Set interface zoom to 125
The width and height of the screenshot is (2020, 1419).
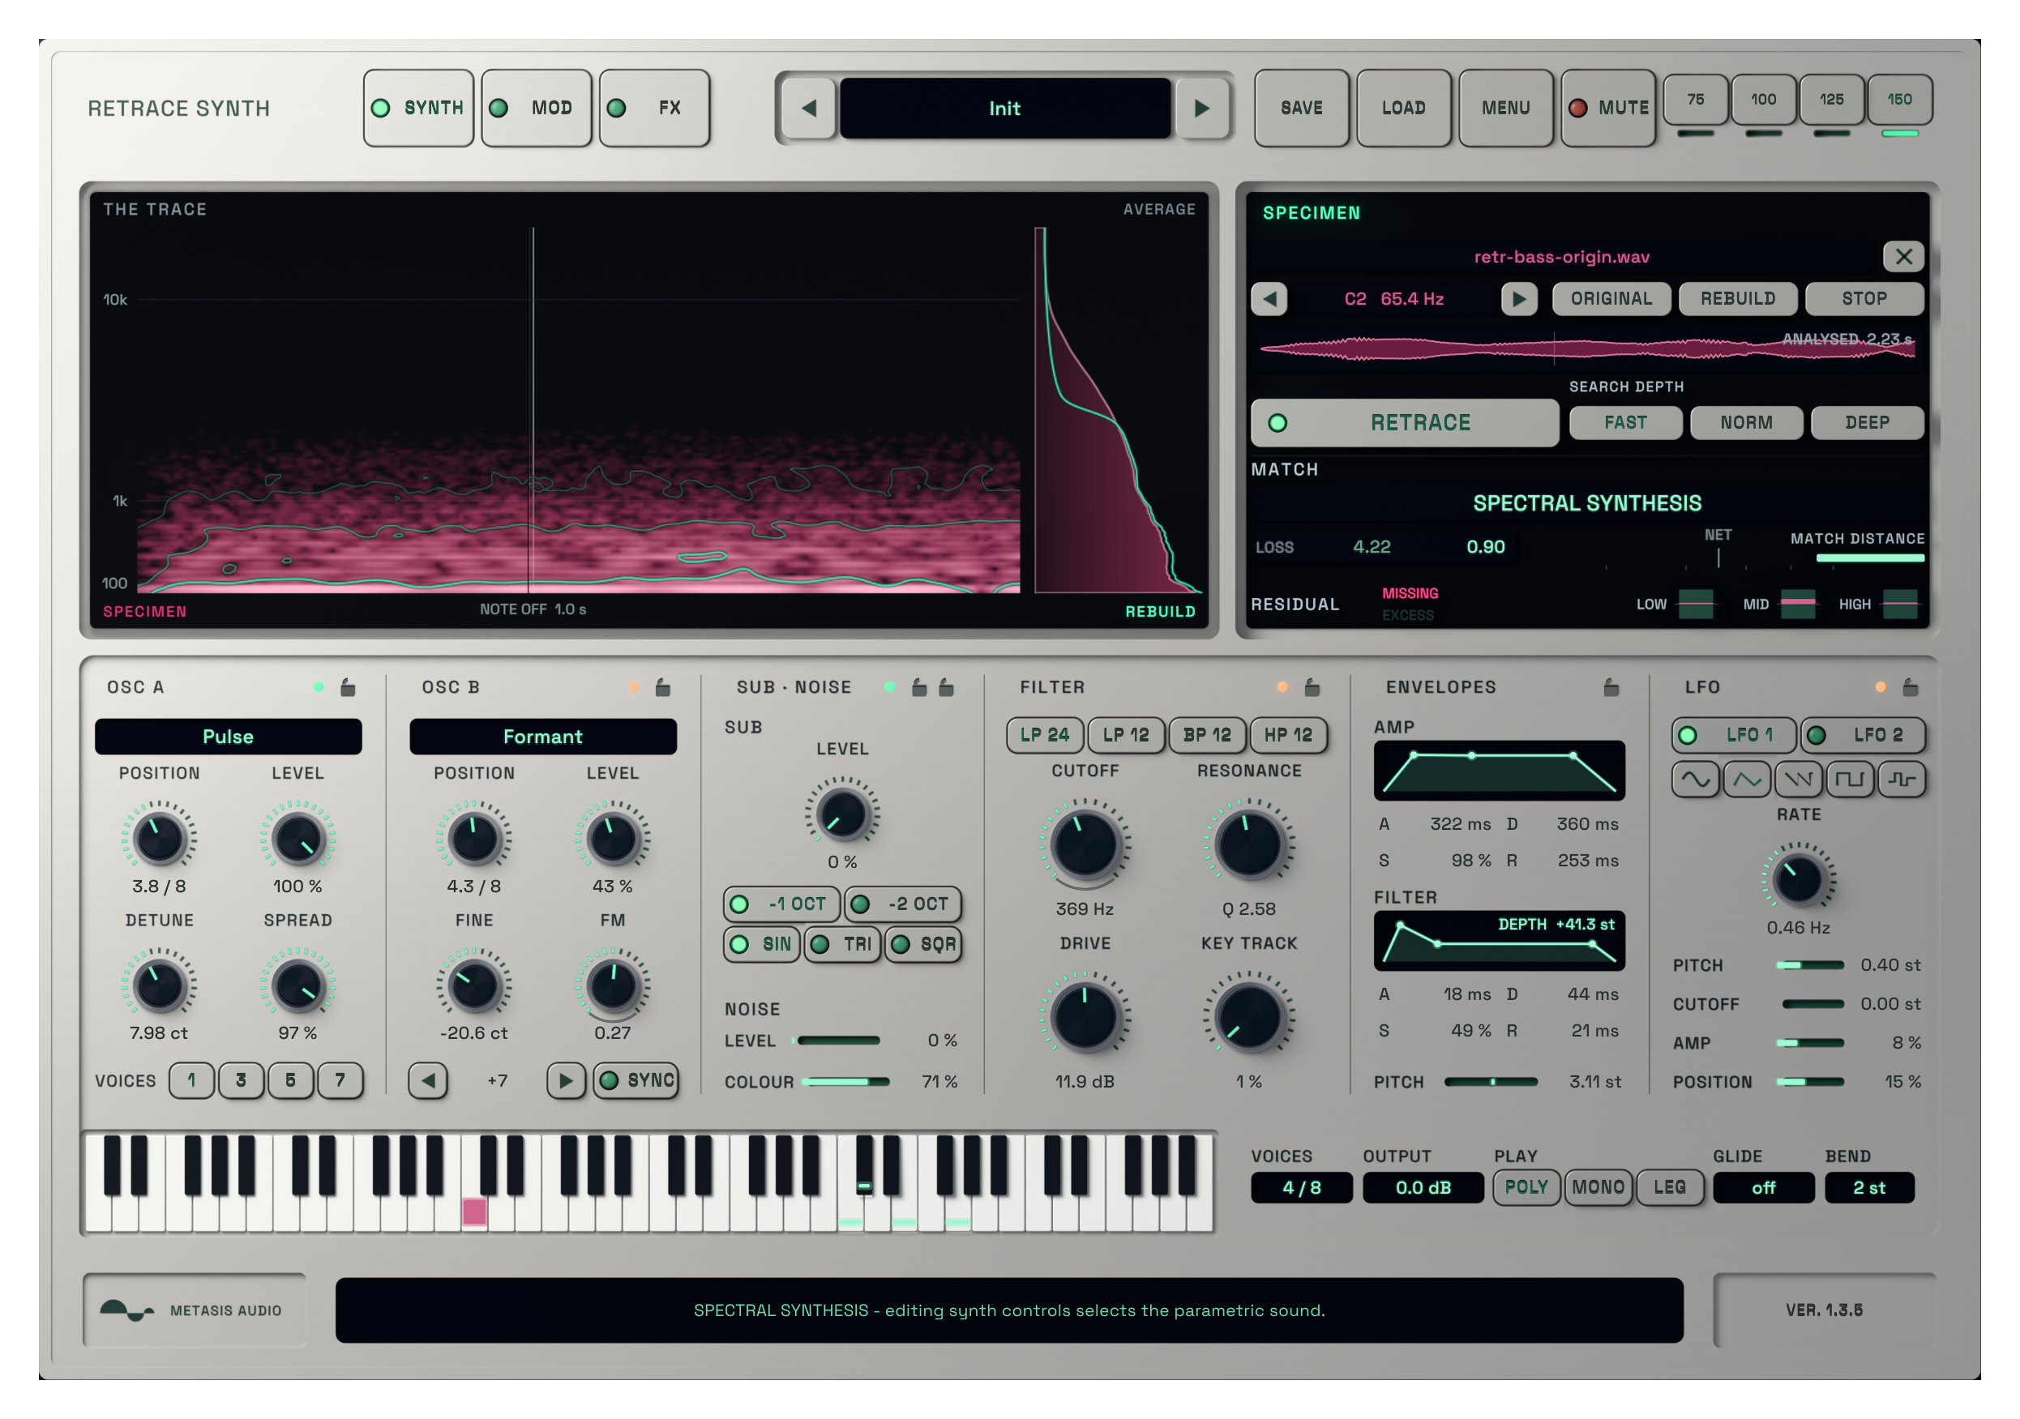click(x=1832, y=100)
